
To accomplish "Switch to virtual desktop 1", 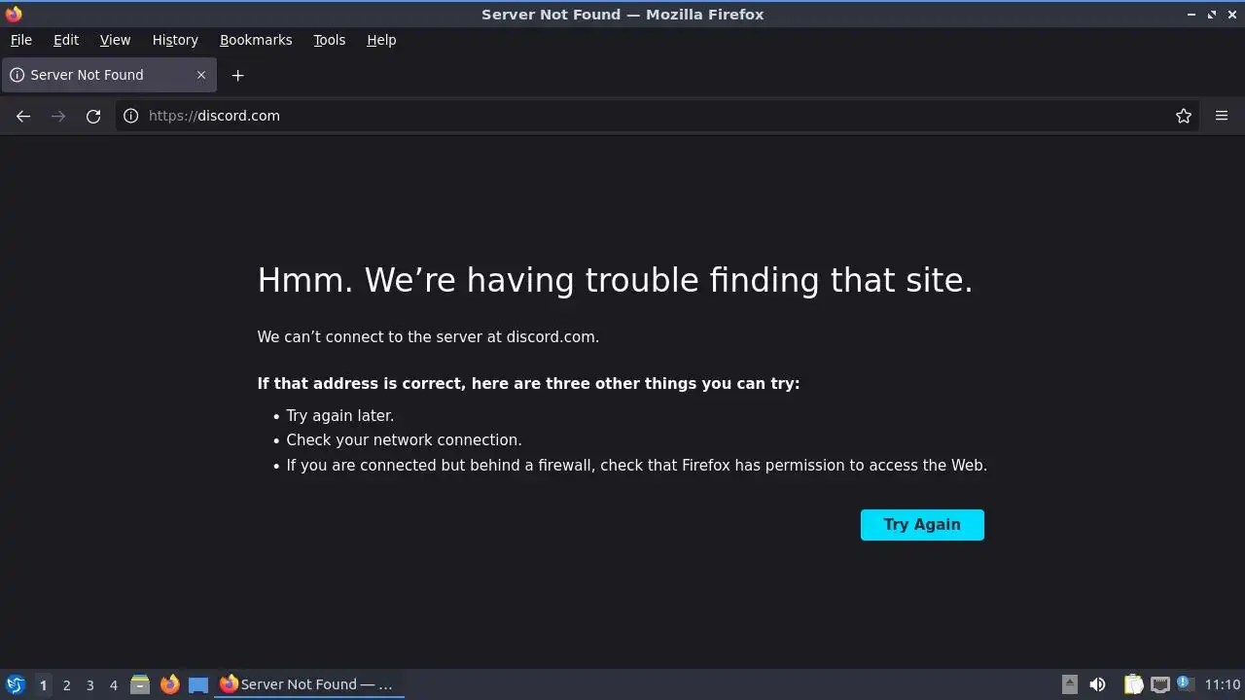I will pyautogui.click(x=43, y=685).
